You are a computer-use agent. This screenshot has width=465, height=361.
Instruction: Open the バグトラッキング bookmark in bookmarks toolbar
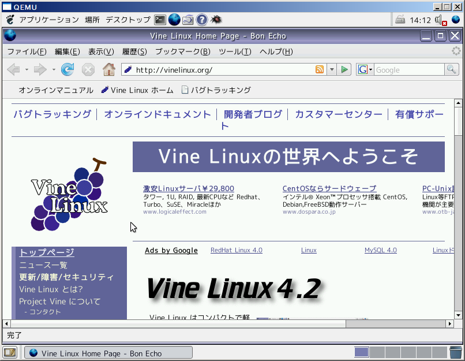pos(216,90)
